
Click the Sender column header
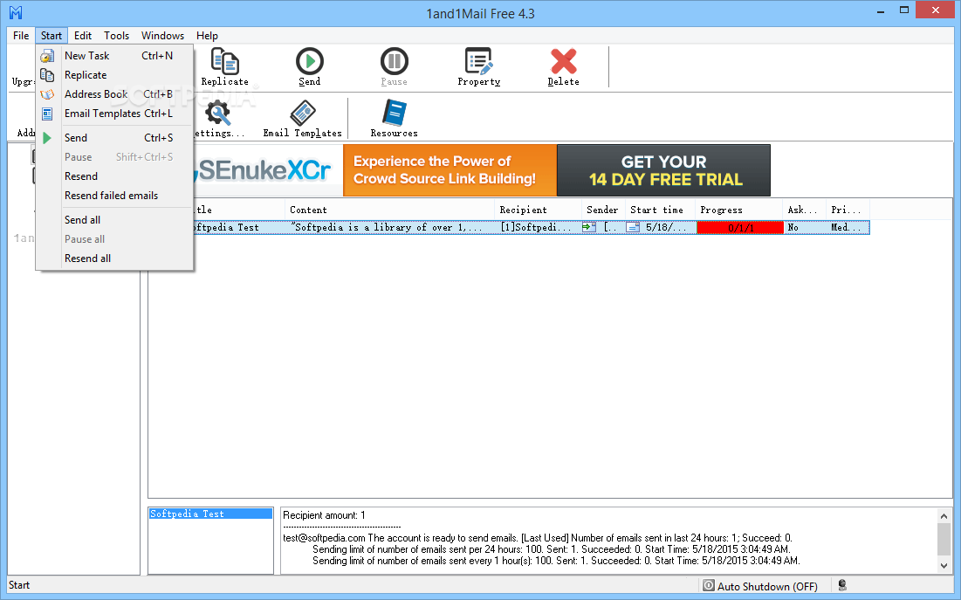coord(603,210)
